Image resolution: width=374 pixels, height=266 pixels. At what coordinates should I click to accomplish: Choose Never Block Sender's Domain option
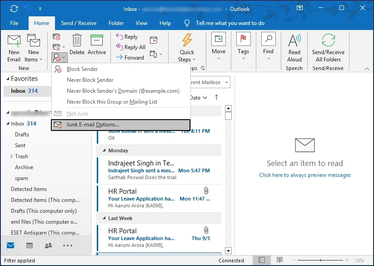tap(121, 91)
